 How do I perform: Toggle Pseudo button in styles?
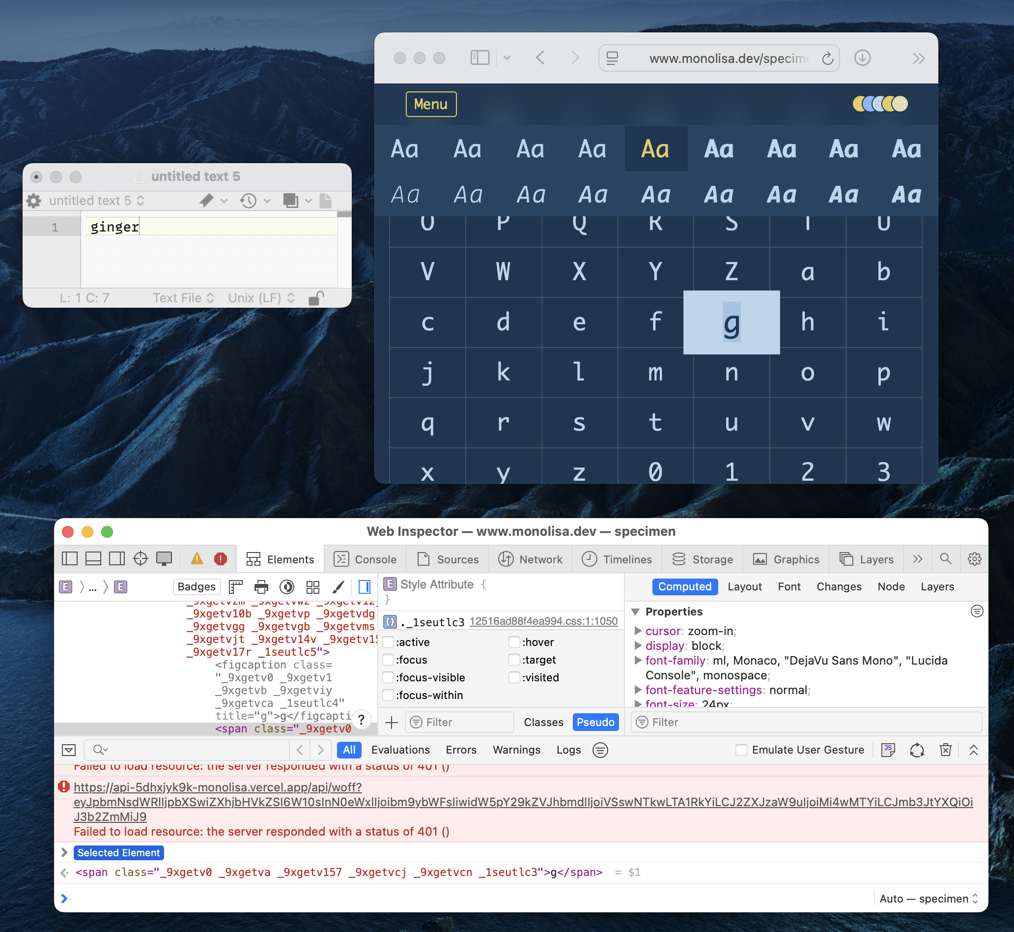point(595,722)
